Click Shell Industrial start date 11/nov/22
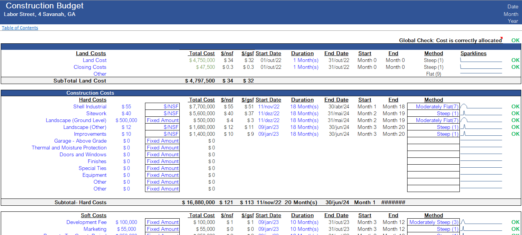Viewport: 522px width, 235px height. click(269, 107)
